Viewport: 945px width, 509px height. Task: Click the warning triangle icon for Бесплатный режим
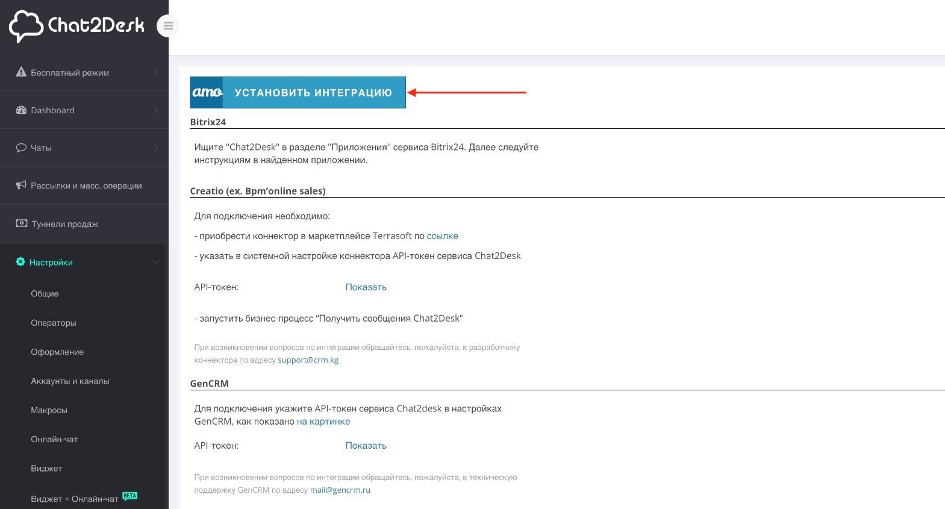(x=21, y=72)
